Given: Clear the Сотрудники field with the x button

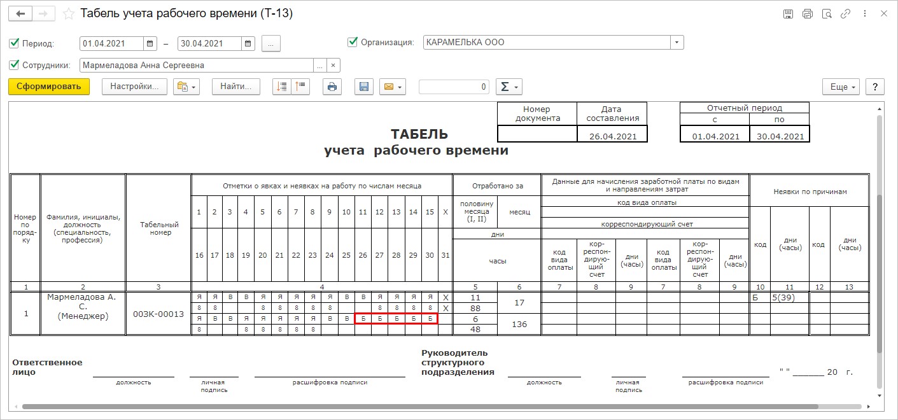Looking at the screenshot, I should pos(333,65).
